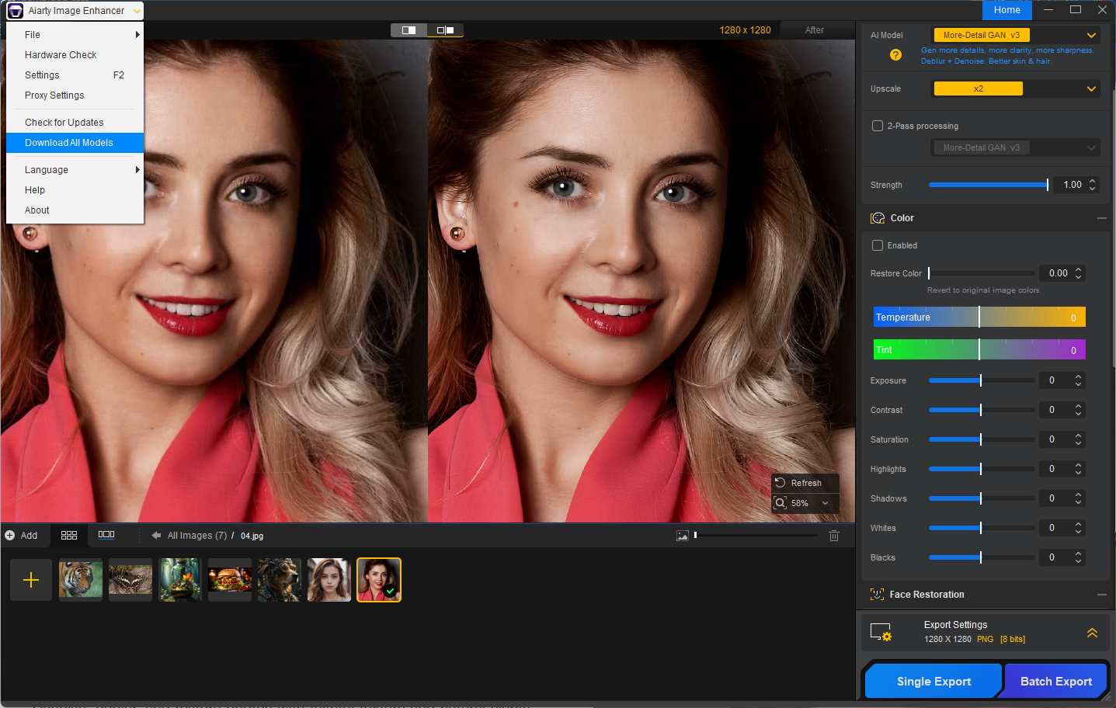This screenshot has height=708, width=1116.
Task: Expand the Export Settings panel
Action: click(1092, 633)
